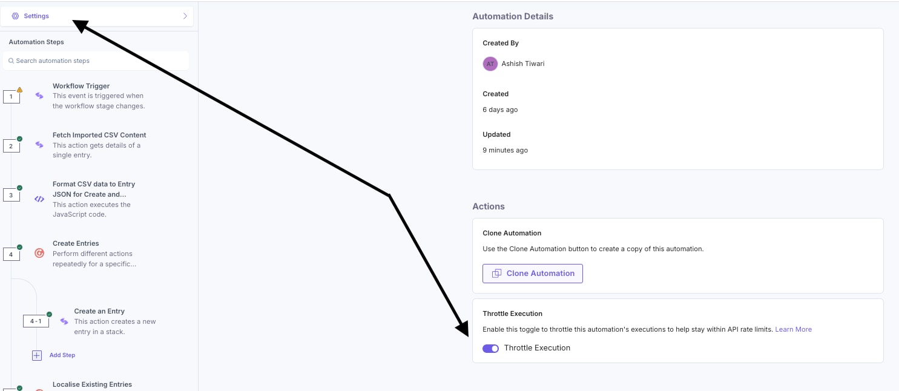Open the Localise Existing Entries step
This screenshot has width=899, height=391.
tap(92, 384)
